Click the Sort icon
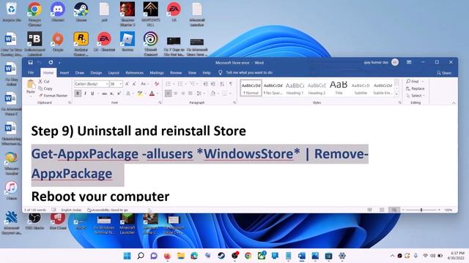 222,84
